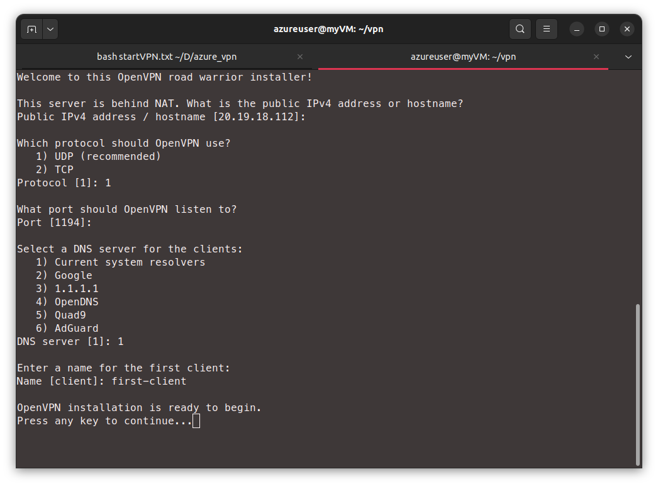Viewport: 658px width, 486px height.
Task: Click the 'first-client' name text
Action: tap(149, 381)
